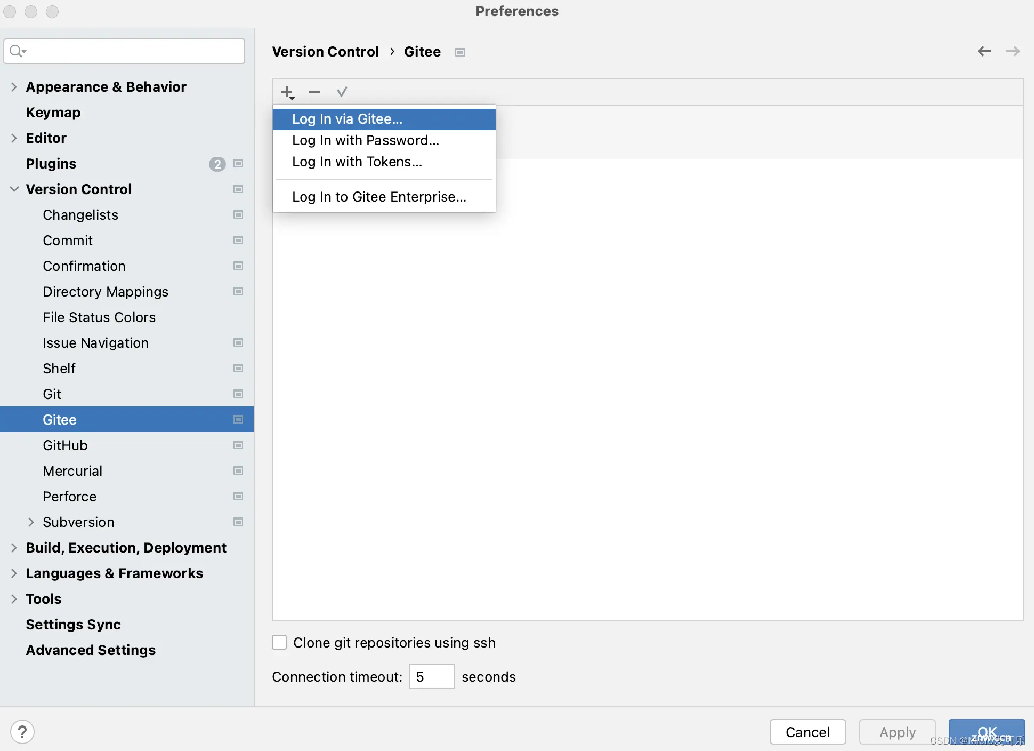Click the forward navigation arrow icon
This screenshot has width=1034, height=751.
[x=1014, y=51]
